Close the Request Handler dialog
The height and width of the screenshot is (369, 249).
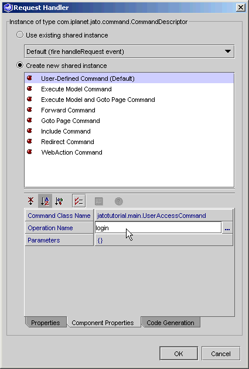(x=241, y=8)
